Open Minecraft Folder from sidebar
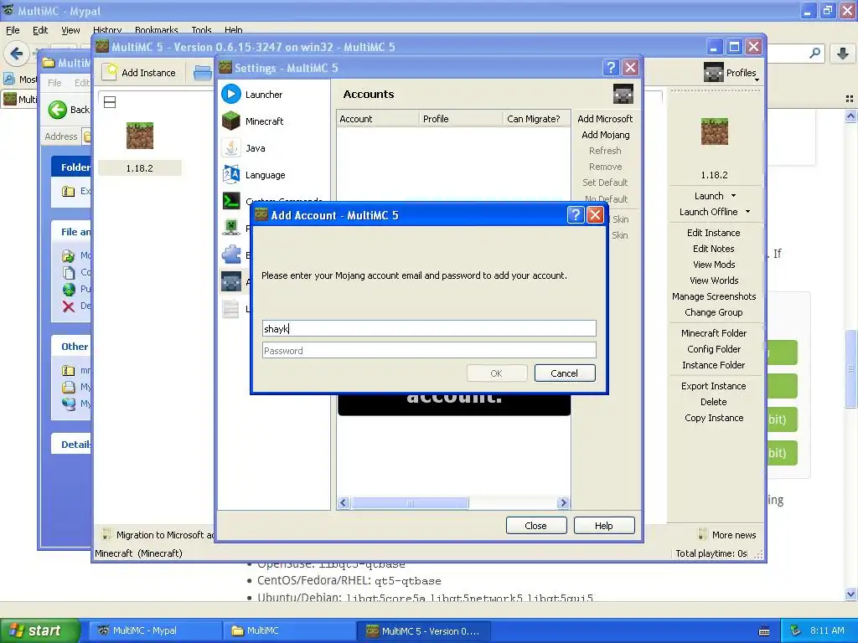 714,333
